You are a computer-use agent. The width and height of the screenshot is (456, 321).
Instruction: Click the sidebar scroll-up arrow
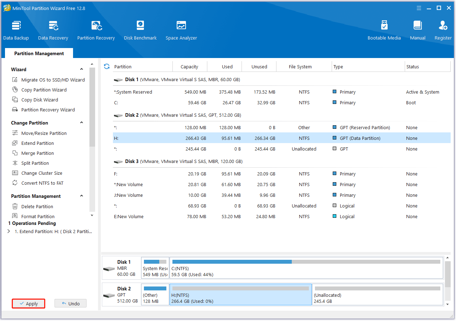[92, 64]
